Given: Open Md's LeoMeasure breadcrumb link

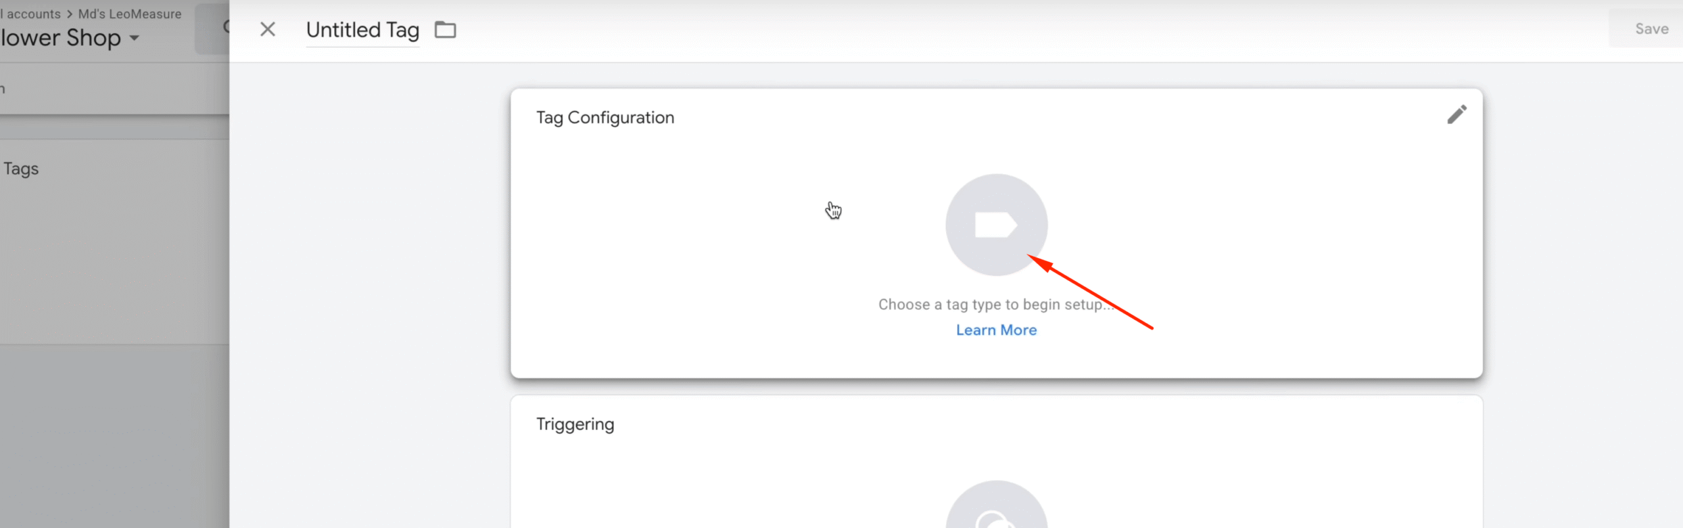Looking at the screenshot, I should click(x=130, y=14).
